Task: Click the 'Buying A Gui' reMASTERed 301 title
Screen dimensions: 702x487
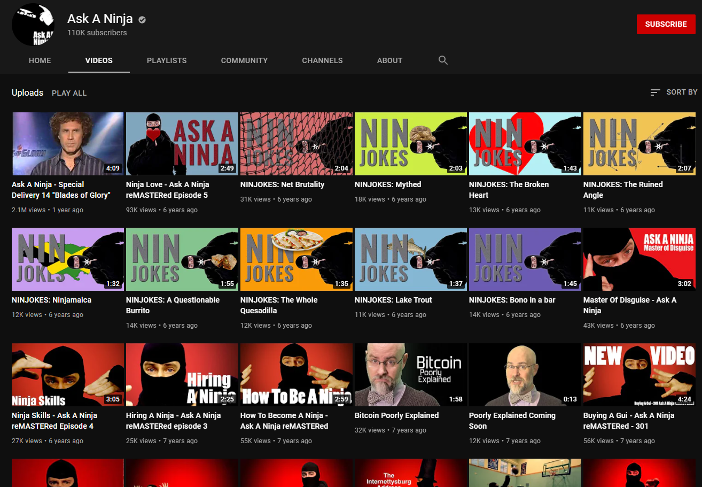Action: (629, 421)
